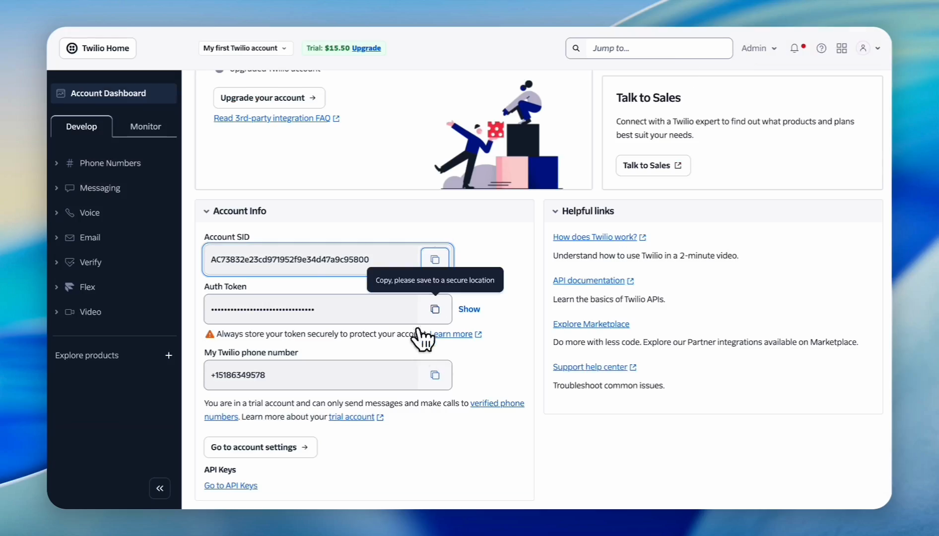Viewport: 939px width, 536px height.
Task: Show the hidden Auth Token
Action: [469, 309]
